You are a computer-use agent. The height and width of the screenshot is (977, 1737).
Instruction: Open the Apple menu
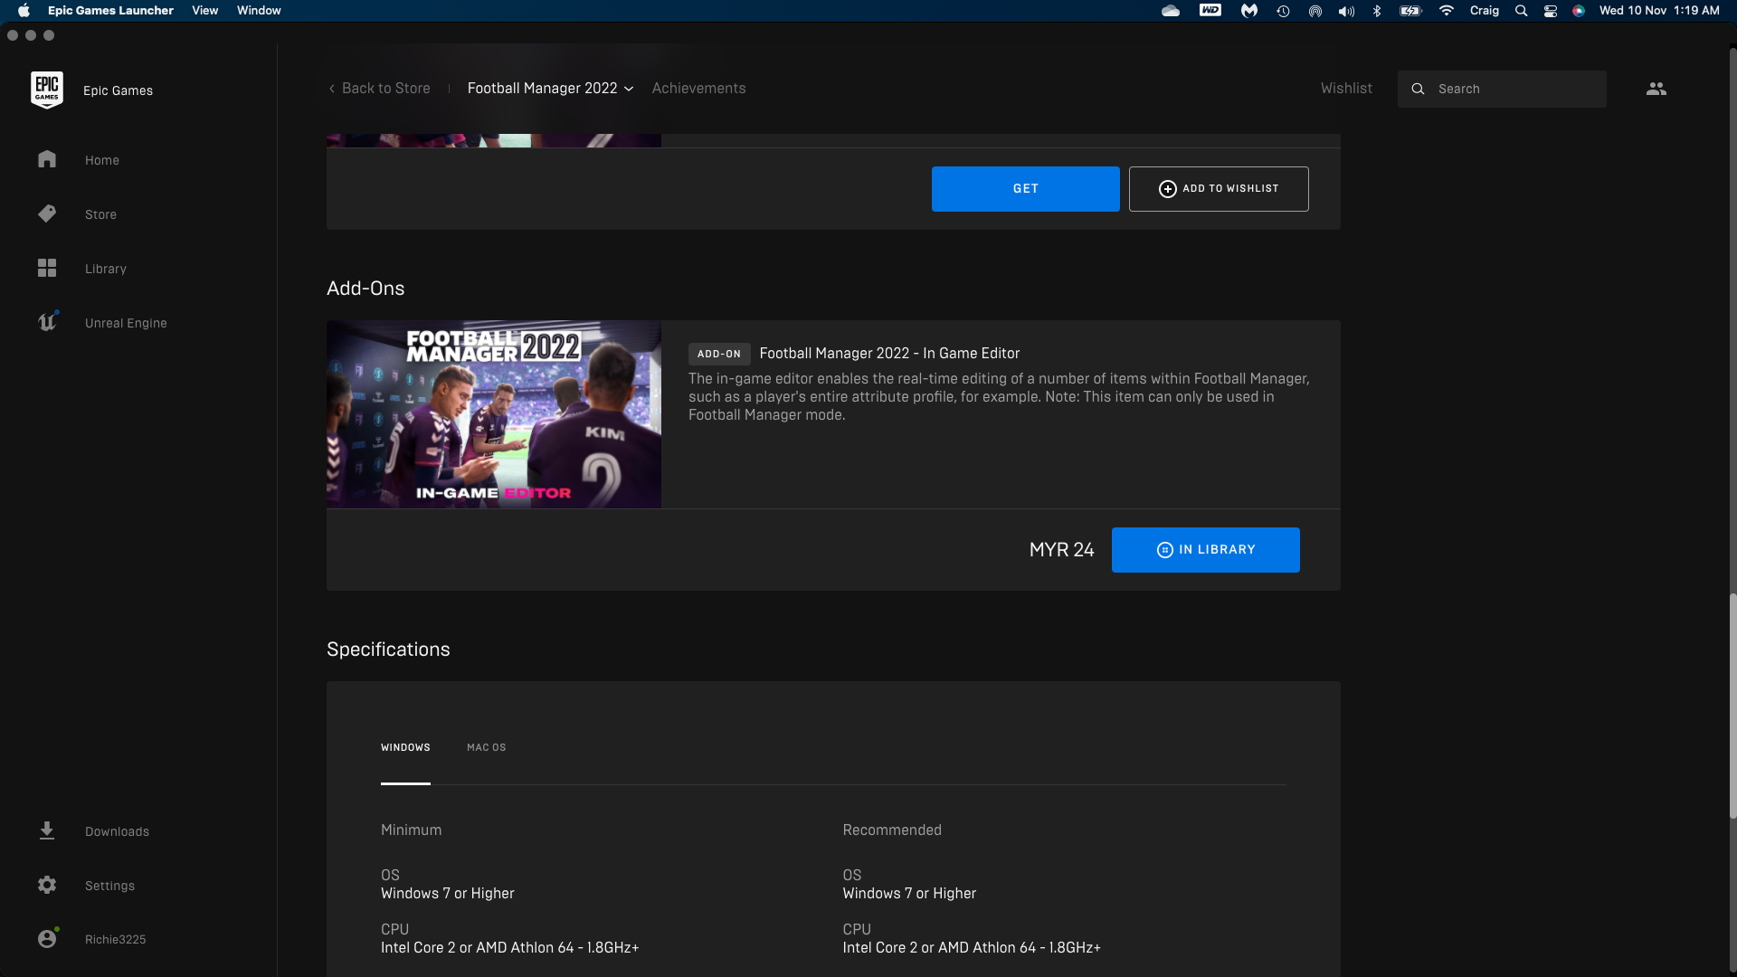(24, 11)
